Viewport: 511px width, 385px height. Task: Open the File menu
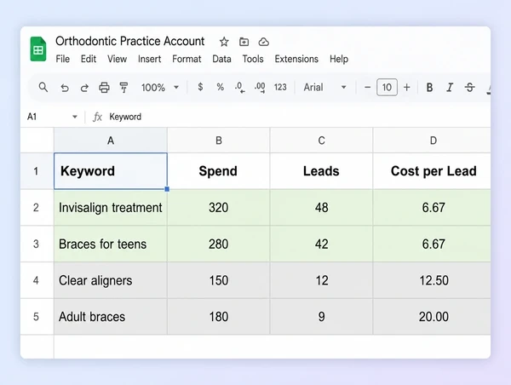point(62,59)
